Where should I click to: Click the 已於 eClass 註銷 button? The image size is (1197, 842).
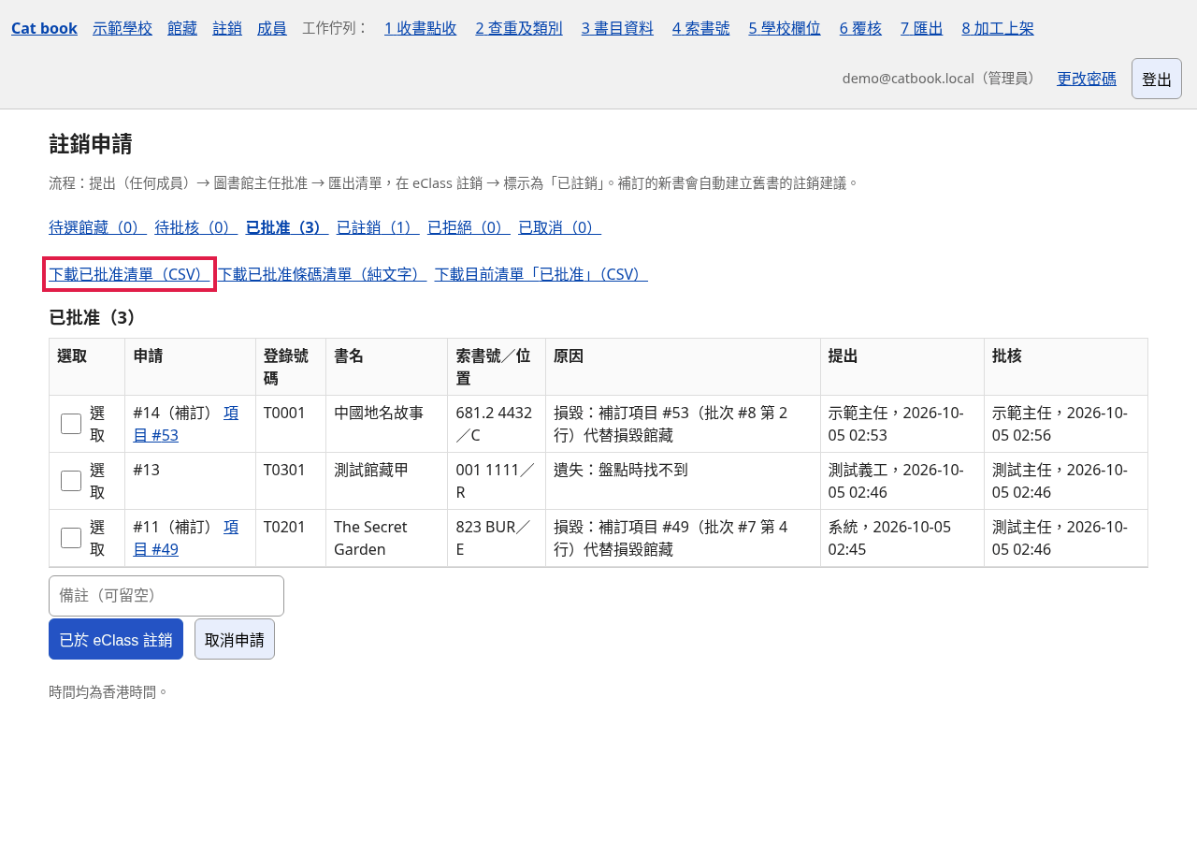116,639
